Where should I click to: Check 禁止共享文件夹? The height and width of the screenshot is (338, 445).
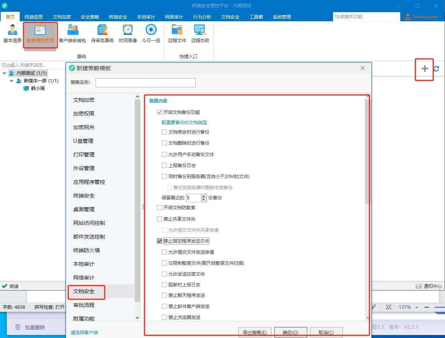(x=159, y=219)
